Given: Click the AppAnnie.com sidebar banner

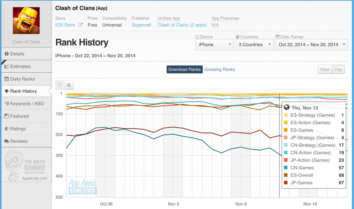Looking at the screenshot, I should 26,166.
